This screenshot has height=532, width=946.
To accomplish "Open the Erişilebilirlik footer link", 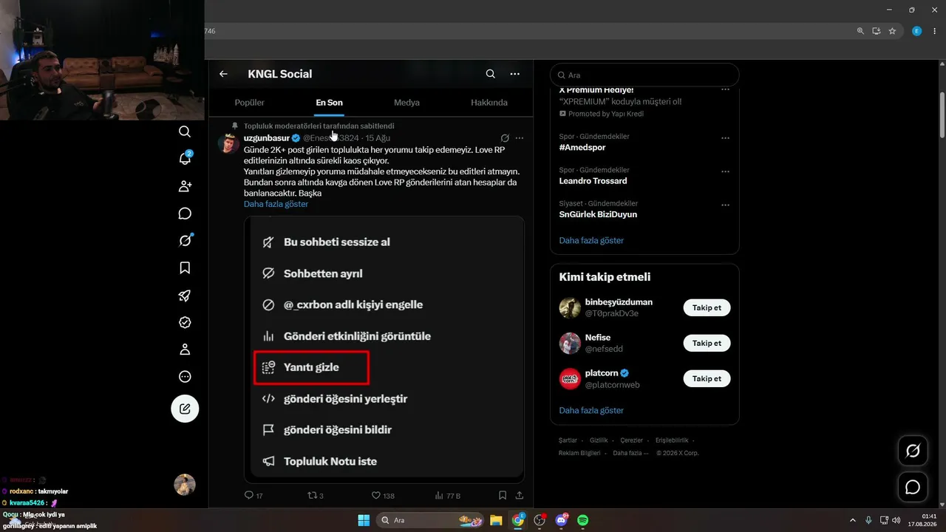I will 672,440.
